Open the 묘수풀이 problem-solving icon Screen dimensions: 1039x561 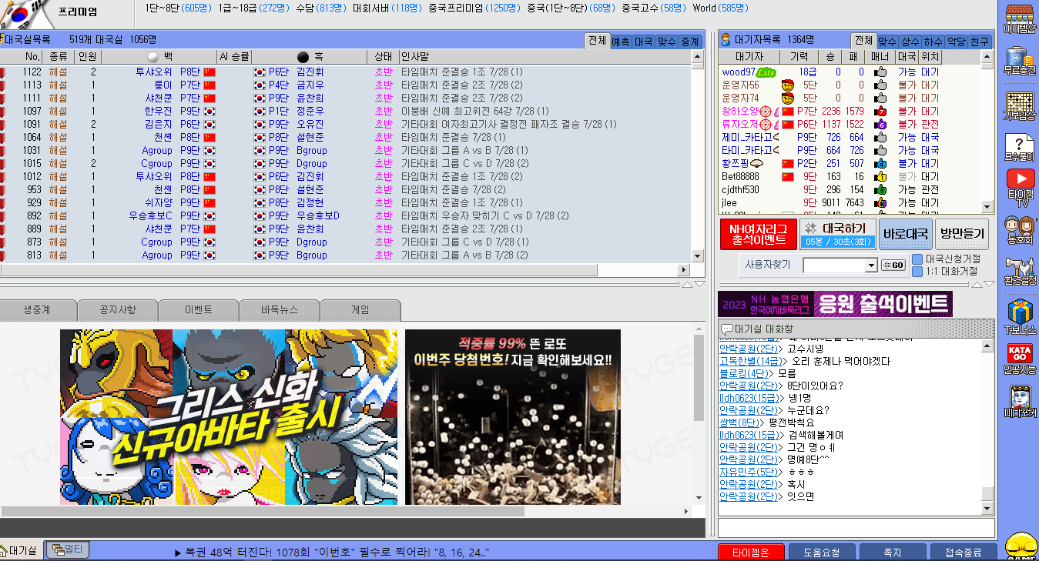click(x=1020, y=149)
